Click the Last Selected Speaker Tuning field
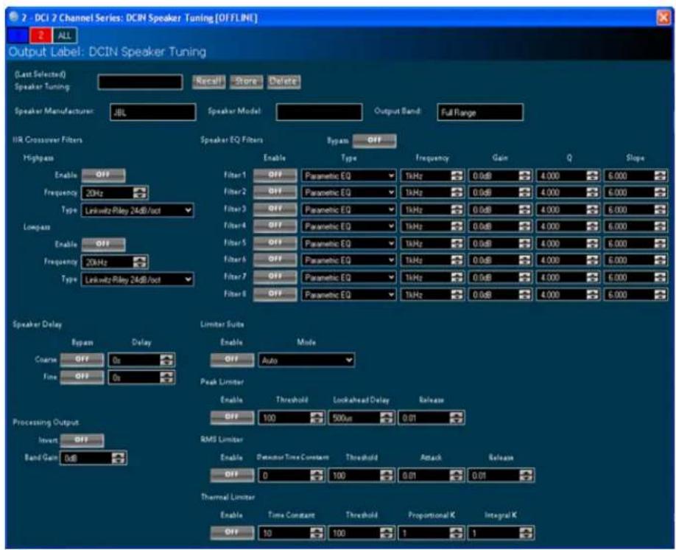Image resolution: width=676 pixels, height=550 pixels. pos(140,82)
